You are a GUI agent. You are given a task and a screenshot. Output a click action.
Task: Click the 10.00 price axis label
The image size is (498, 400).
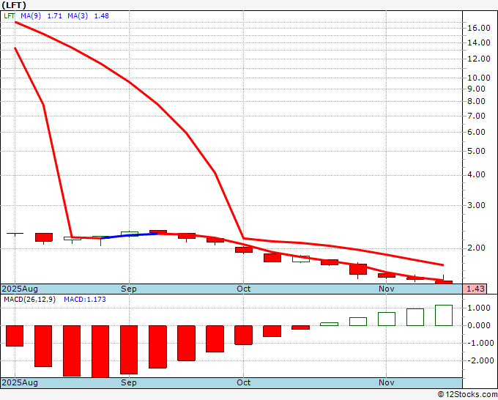(479, 78)
